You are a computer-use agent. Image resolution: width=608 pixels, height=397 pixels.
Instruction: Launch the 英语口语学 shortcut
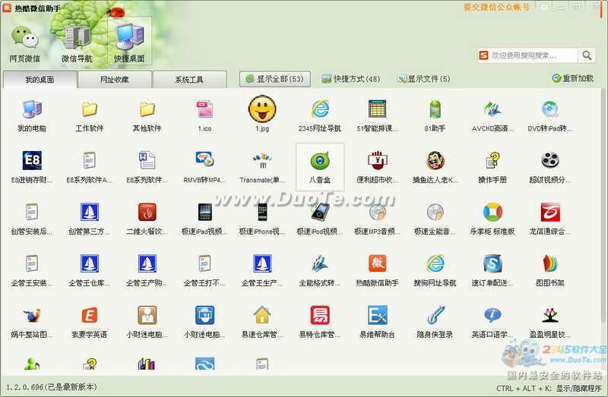click(x=492, y=322)
